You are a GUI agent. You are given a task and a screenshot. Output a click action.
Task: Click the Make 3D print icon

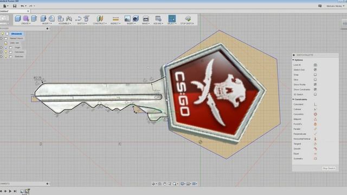[x=146, y=18]
